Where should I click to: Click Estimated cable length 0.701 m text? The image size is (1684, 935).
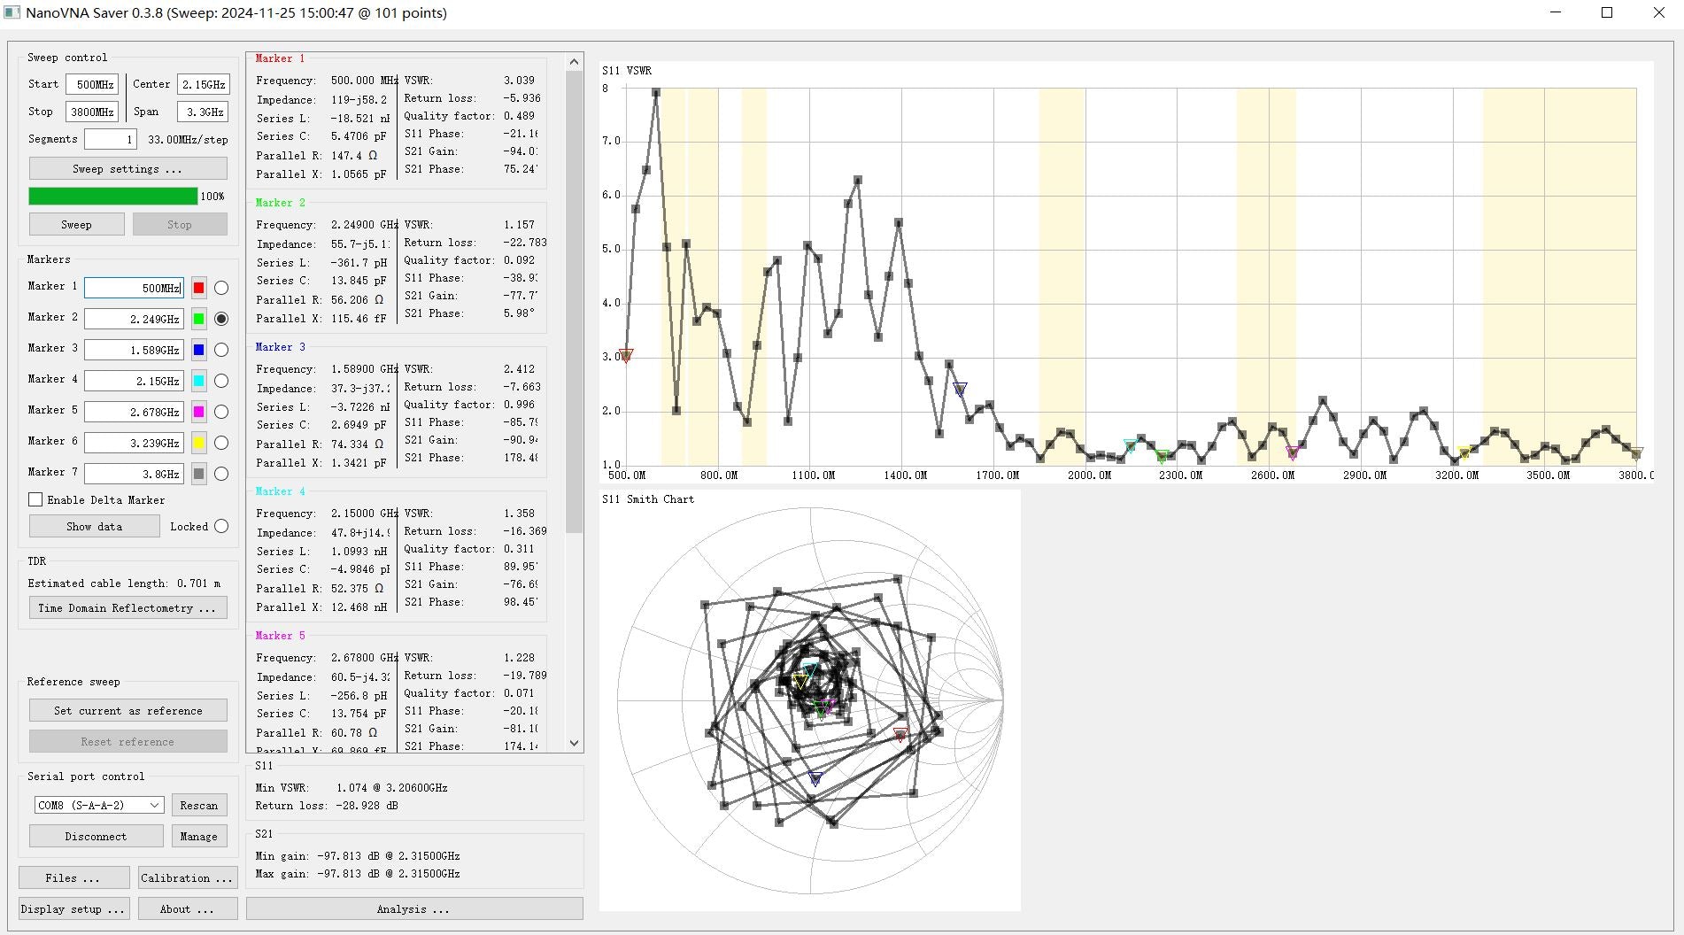pos(124,583)
